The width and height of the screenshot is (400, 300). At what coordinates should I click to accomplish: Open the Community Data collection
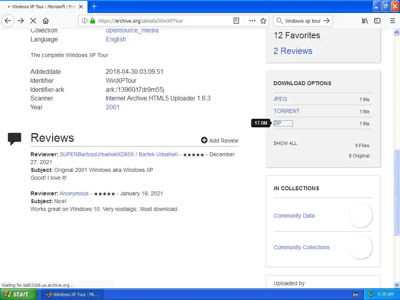click(294, 216)
